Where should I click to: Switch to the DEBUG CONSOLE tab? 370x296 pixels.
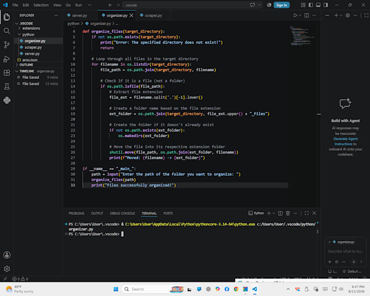(122, 213)
